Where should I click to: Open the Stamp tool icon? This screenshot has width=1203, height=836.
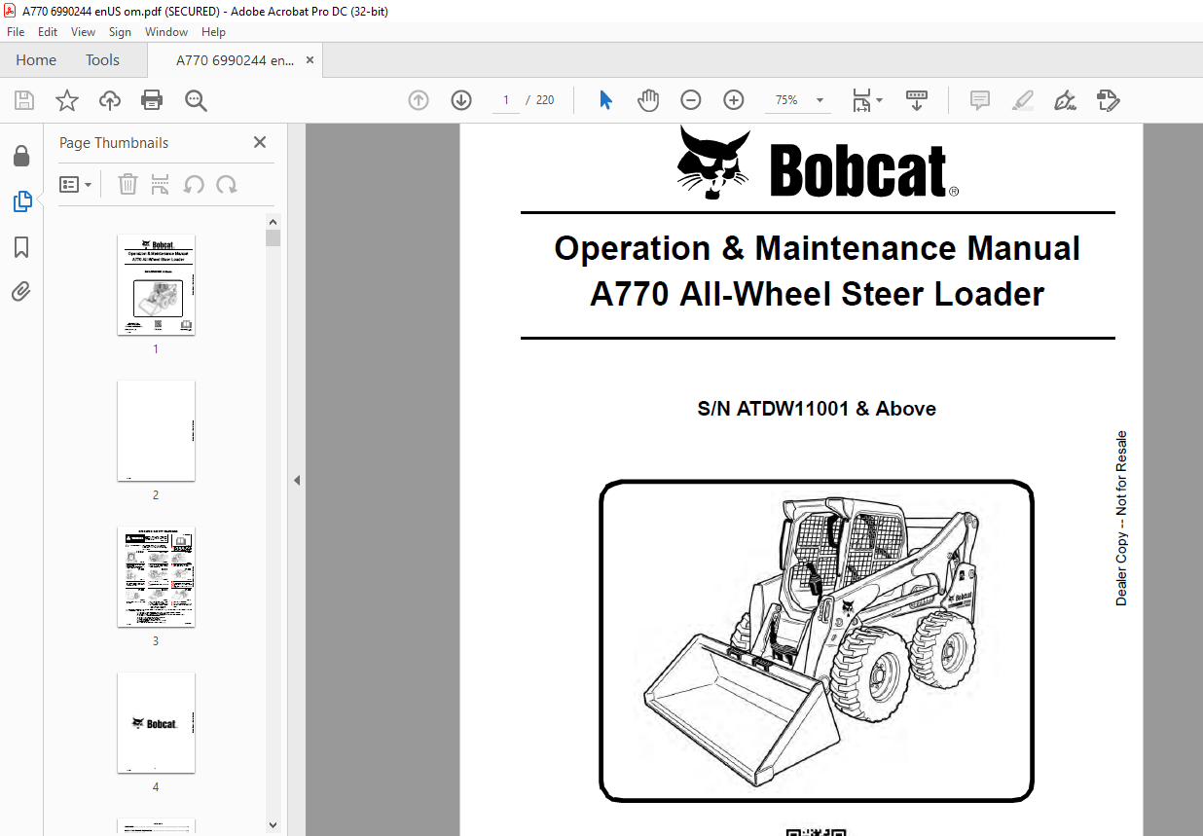coord(1108,100)
